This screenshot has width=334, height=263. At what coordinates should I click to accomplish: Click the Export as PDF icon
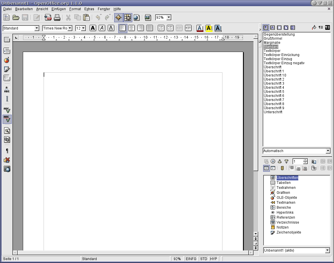tap(48, 18)
